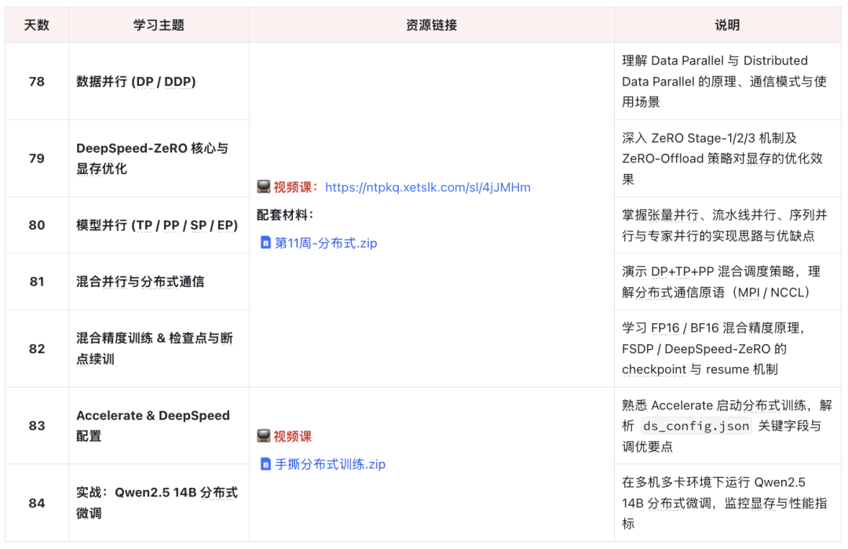The image size is (848, 549).
Task: Click the video icon above 手撕分布式训练.zip
Action: pyautogui.click(x=264, y=437)
